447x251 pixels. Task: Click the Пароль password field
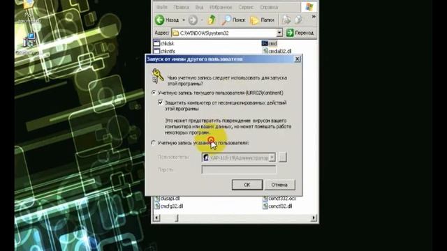click(239, 169)
